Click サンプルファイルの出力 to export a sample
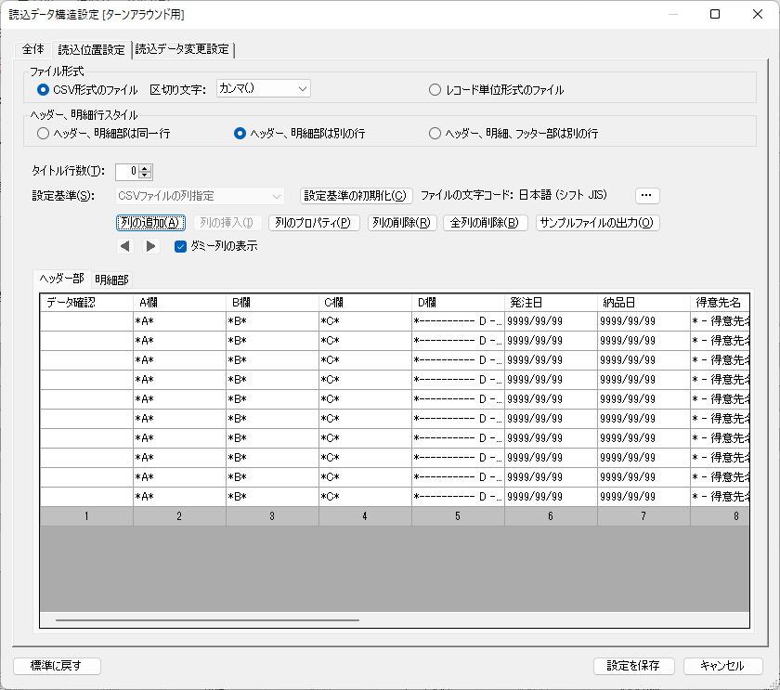Screen dimensions: 780x690 (x=595, y=222)
